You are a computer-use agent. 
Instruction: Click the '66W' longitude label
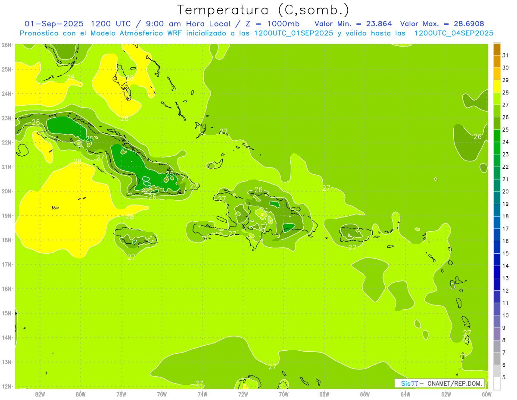click(x=365, y=394)
